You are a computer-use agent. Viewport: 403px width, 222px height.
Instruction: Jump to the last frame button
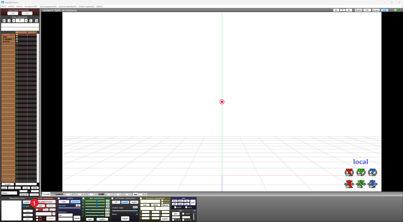[x=37, y=21]
